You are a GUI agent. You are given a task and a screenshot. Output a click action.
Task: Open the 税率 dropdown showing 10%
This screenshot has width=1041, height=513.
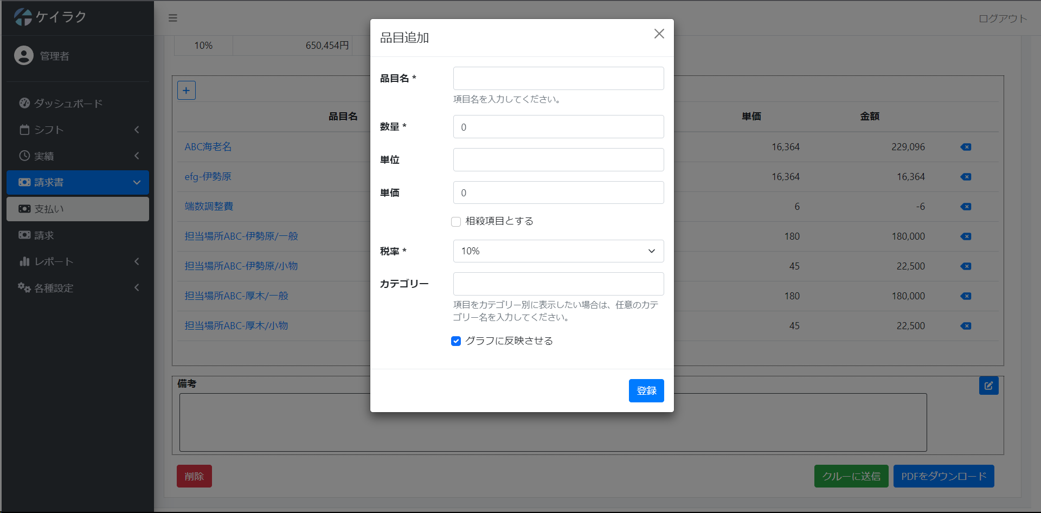(x=558, y=251)
